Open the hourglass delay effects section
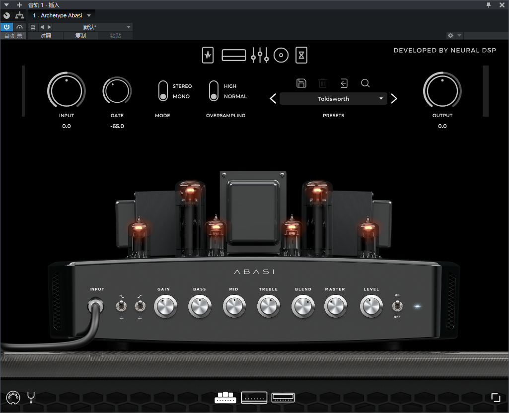The height and width of the screenshot is (413, 509). (x=301, y=55)
